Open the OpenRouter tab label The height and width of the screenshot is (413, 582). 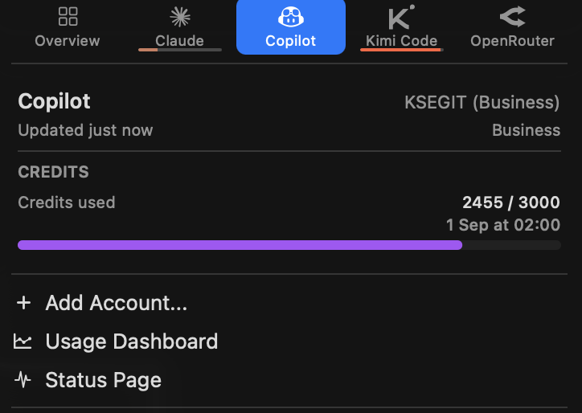coord(513,41)
